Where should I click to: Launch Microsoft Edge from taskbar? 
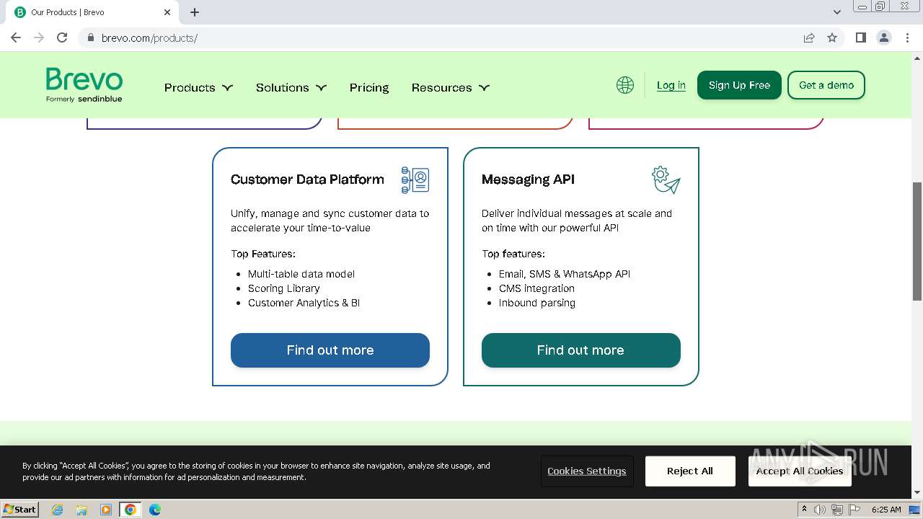click(155, 510)
